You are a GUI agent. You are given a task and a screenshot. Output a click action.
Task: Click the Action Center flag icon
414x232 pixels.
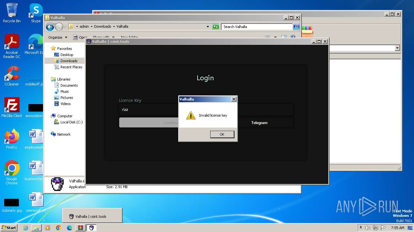[x=383, y=228]
